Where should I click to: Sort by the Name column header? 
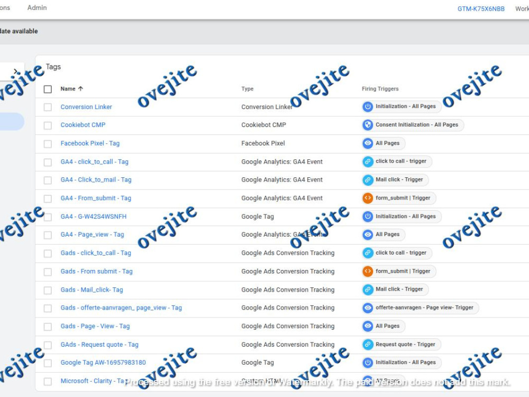pyautogui.click(x=68, y=89)
